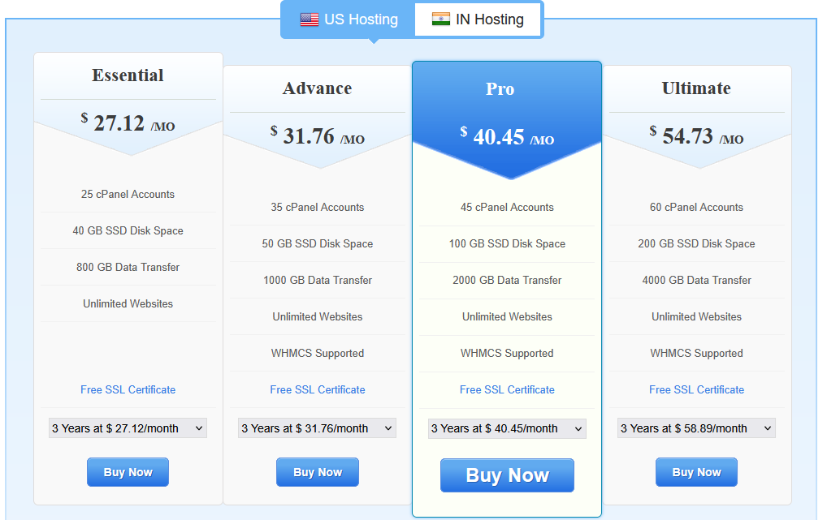Open Essential plan Free SSL Certificate link
Viewport: 827px width, 520px height.
click(x=128, y=389)
